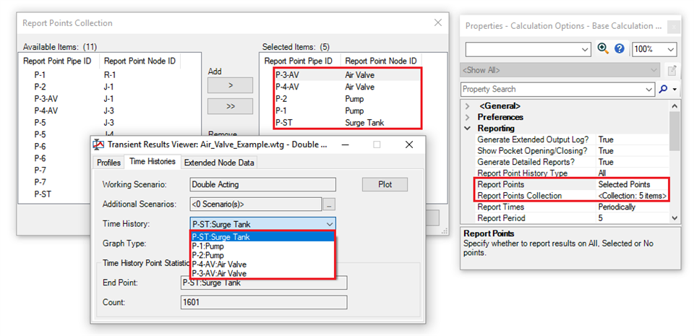Switch to the Profiles tab
This screenshot has width=694, height=336.
coord(108,163)
